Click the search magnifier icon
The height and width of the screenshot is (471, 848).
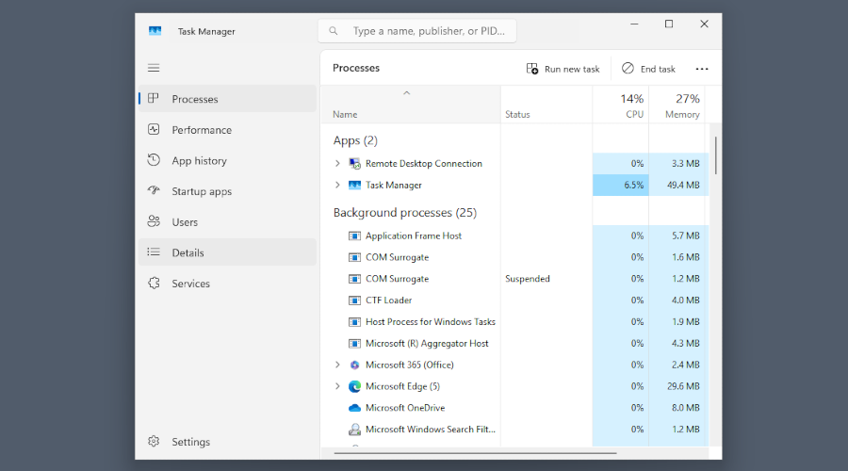[334, 31]
